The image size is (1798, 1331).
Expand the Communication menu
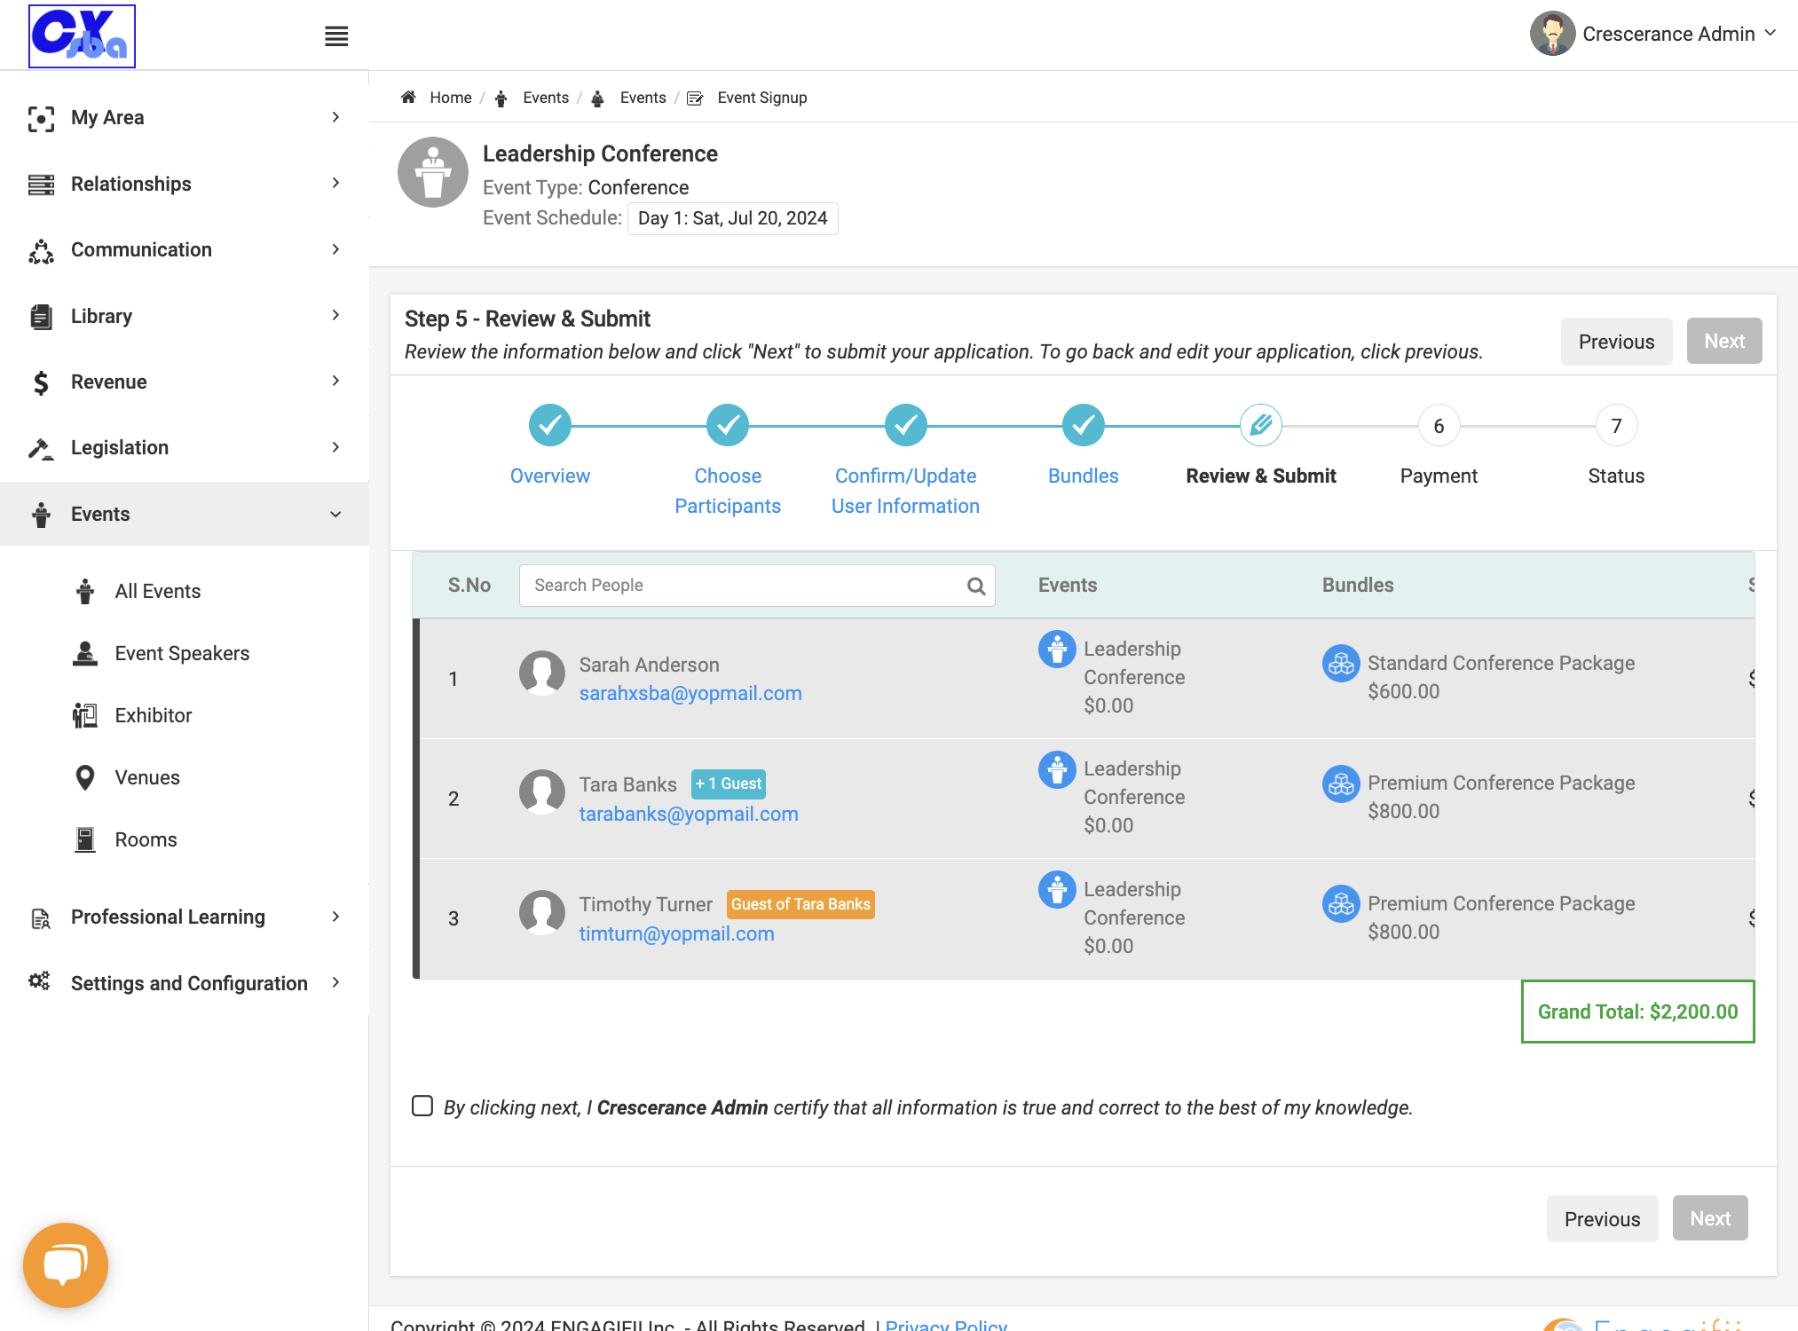click(185, 249)
